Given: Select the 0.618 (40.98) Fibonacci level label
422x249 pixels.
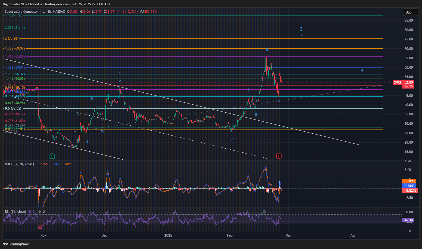Looking at the screenshot, I should 14,103.
